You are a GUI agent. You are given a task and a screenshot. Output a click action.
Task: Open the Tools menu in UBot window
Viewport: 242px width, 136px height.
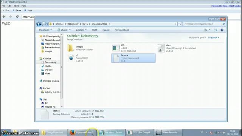tap(16, 6)
